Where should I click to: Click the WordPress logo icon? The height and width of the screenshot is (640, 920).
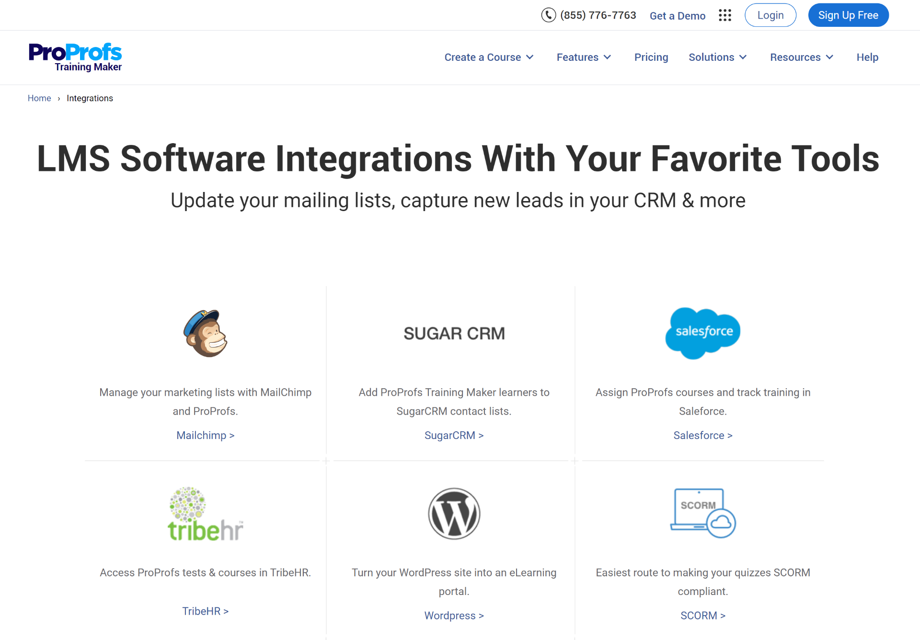[x=454, y=514]
